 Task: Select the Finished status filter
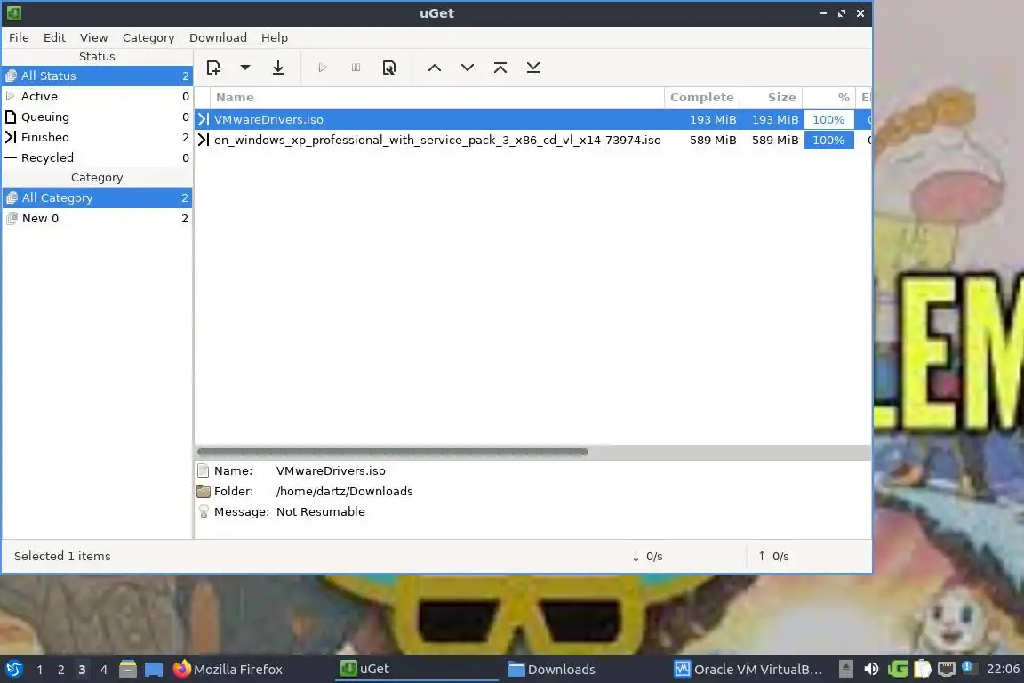97,137
